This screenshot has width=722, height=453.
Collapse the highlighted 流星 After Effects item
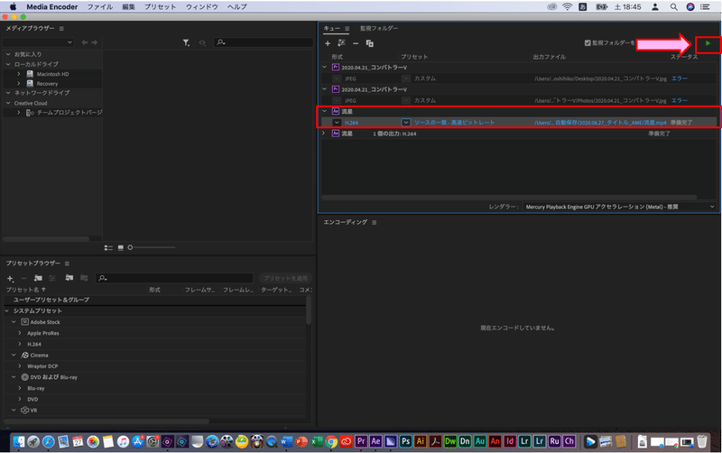pyautogui.click(x=325, y=111)
